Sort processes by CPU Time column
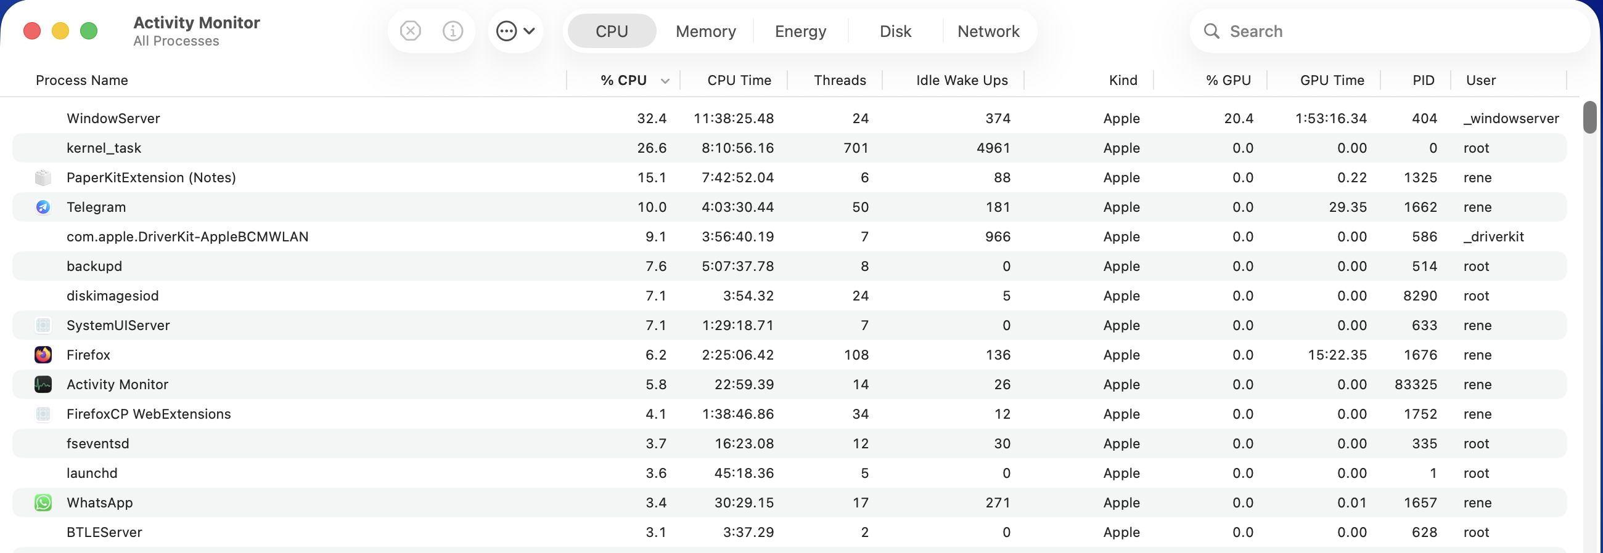This screenshot has height=553, width=1603. click(739, 80)
